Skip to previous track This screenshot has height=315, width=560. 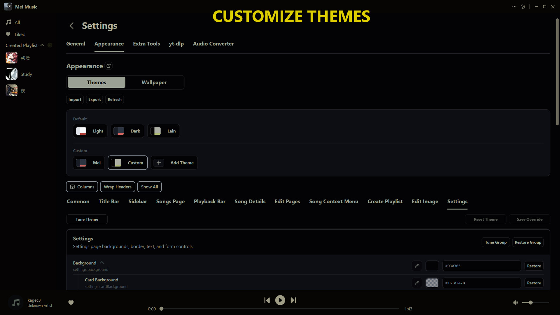click(x=267, y=300)
